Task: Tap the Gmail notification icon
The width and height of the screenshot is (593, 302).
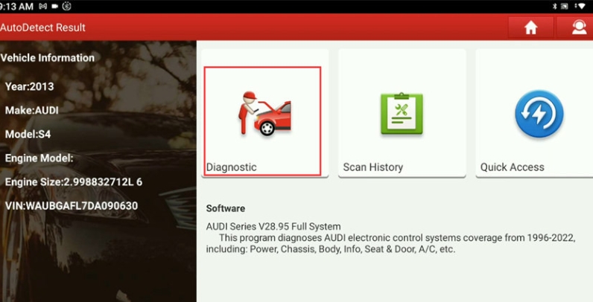Action: click(x=42, y=6)
